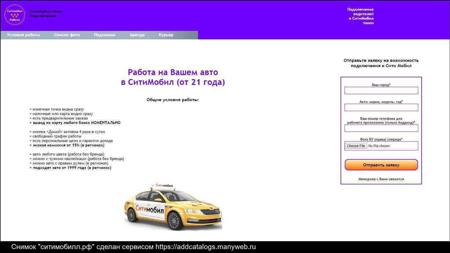This screenshot has height=253, width=450.
Task: Click the line 'есть предварительные заказы'
Action: click(60, 118)
